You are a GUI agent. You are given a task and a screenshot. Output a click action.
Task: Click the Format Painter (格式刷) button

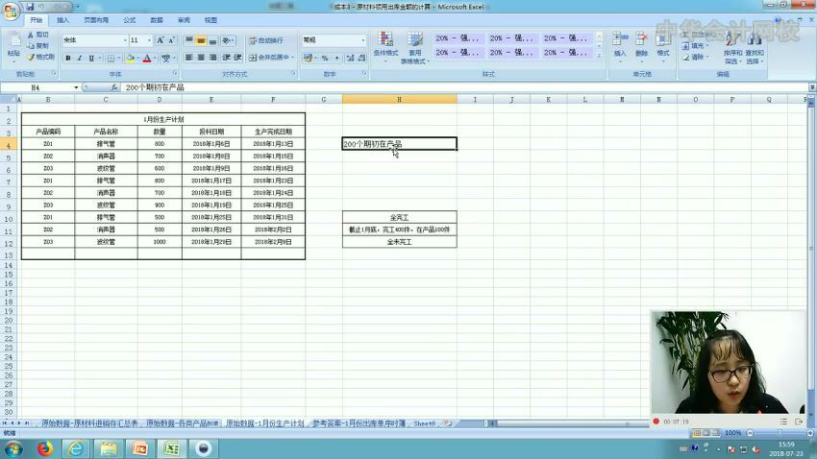coord(41,57)
